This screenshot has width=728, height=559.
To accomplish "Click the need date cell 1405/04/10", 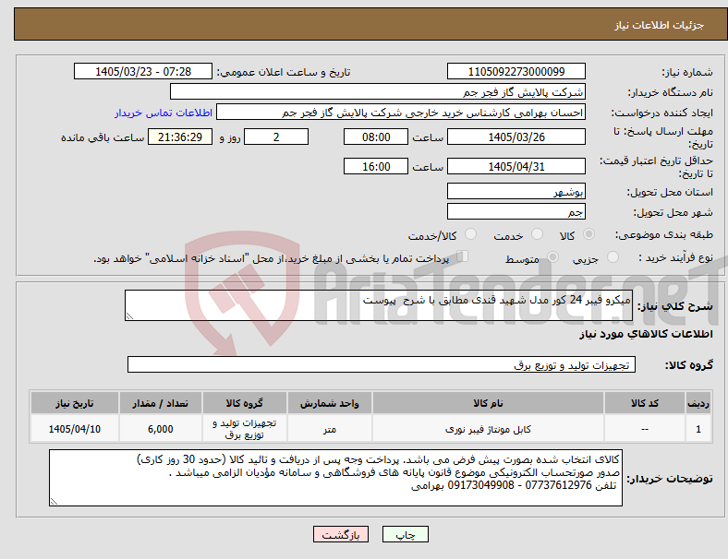I will click(x=75, y=429).
